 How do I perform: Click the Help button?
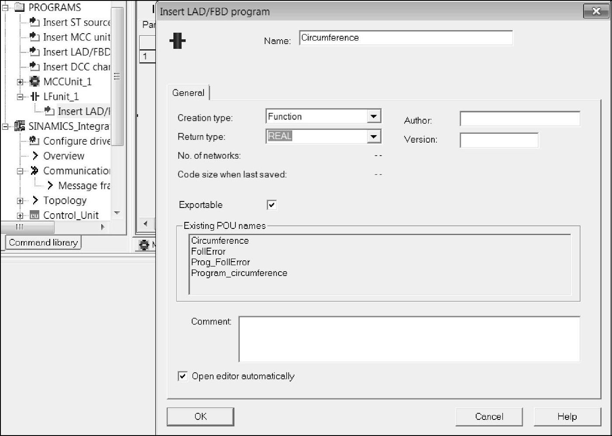click(x=567, y=416)
